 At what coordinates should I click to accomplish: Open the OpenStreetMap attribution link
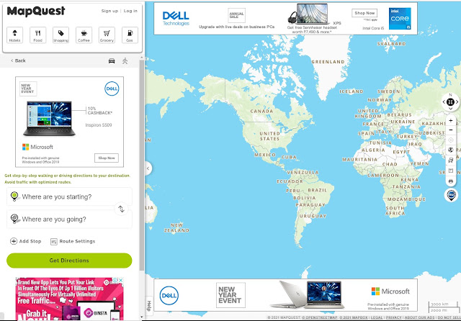click(320, 317)
